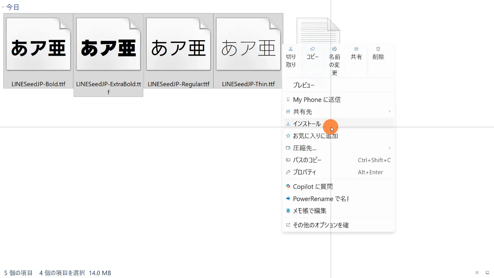Select お気に入りに追加 menu entry
The width and height of the screenshot is (494, 278).
tap(338, 136)
